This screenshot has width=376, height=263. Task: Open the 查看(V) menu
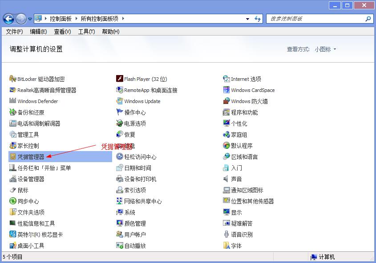[x=62, y=32]
